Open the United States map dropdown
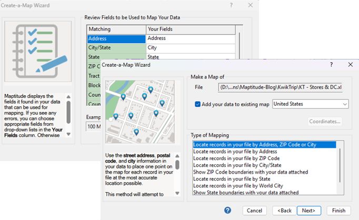The height and width of the screenshot is (220, 359). click(x=345, y=104)
